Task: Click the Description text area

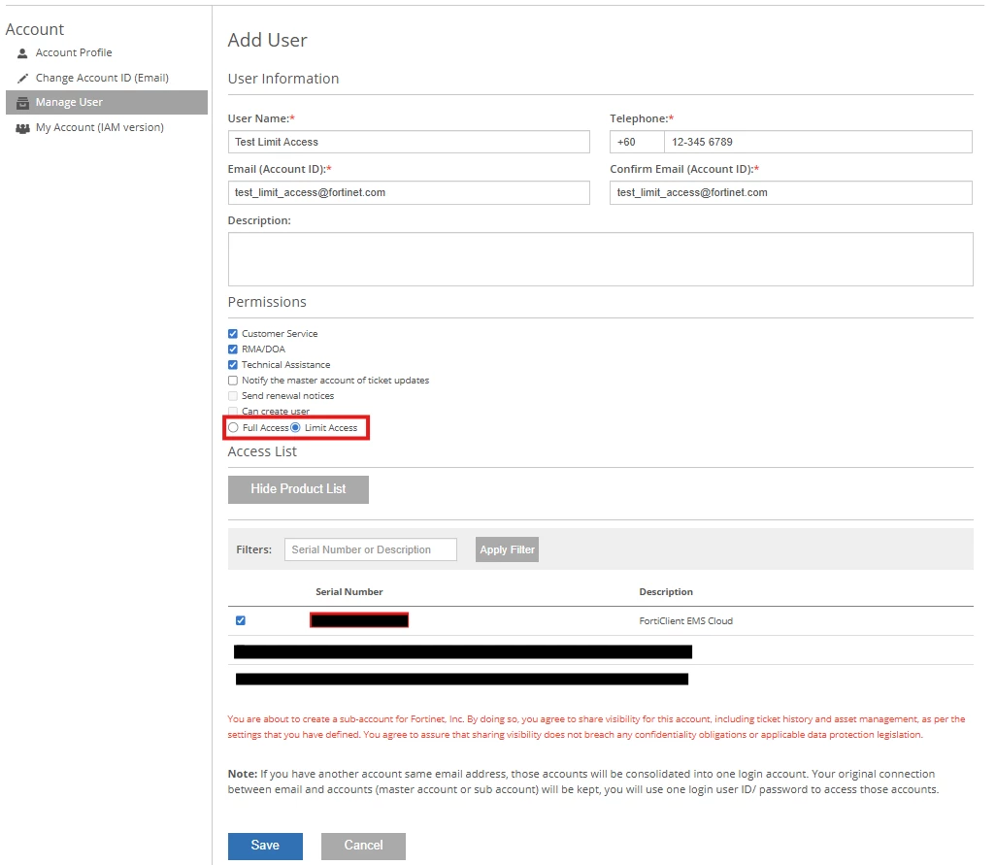Action: (x=600, y=259)
